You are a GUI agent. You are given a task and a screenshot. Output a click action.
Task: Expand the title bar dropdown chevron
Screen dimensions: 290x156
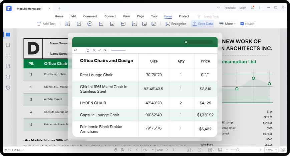218,8
